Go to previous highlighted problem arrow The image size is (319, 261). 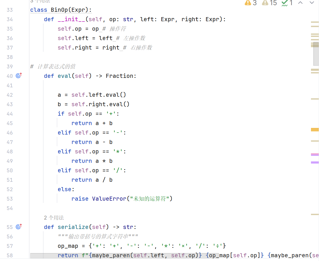tap(300, 3)
